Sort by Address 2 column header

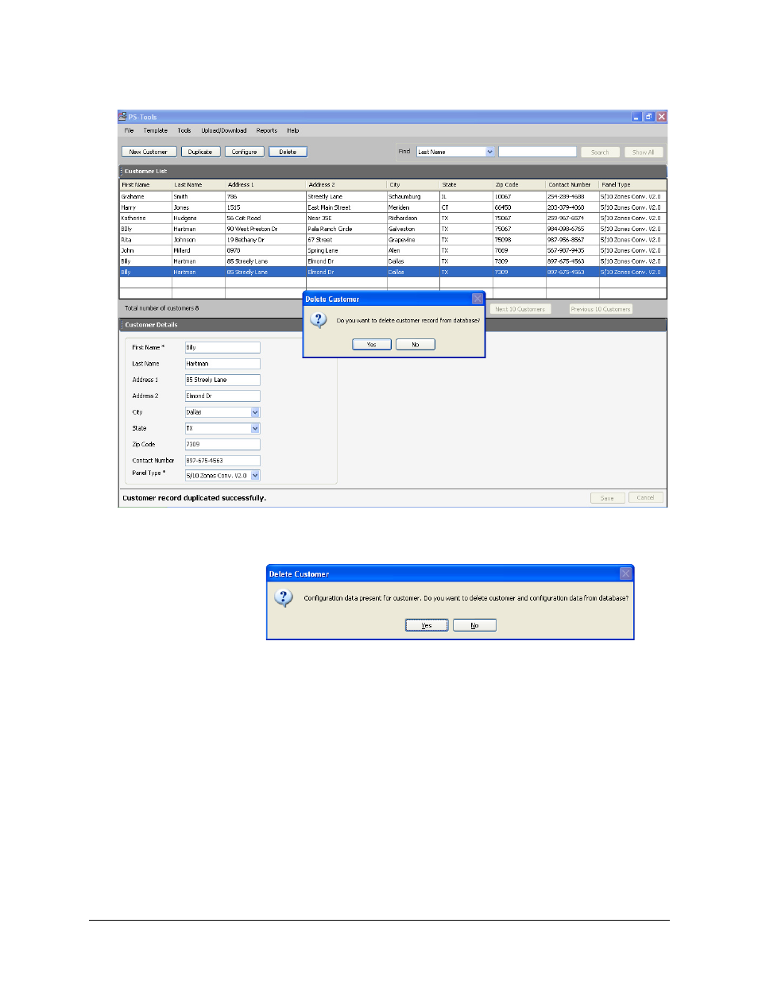click(346, 184)
